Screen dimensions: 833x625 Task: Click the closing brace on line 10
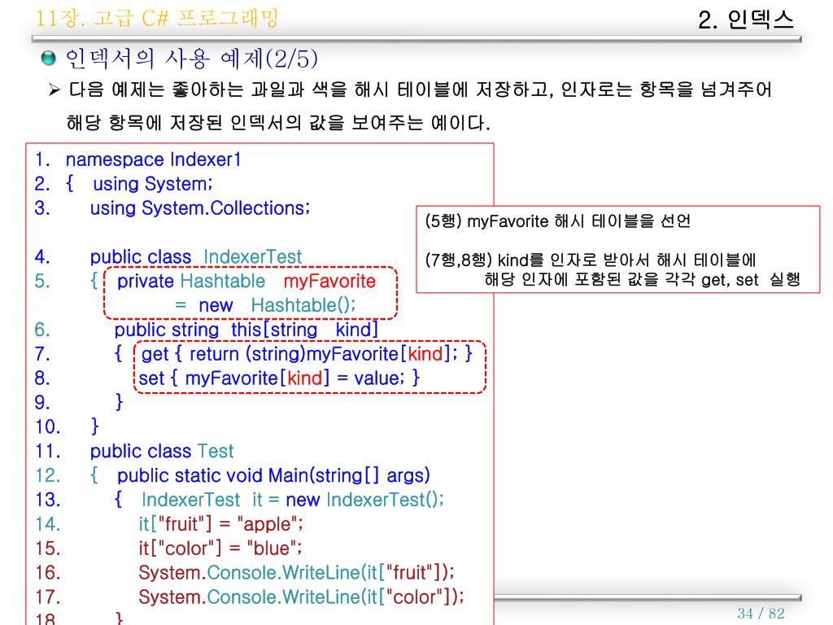pos(94,426)
